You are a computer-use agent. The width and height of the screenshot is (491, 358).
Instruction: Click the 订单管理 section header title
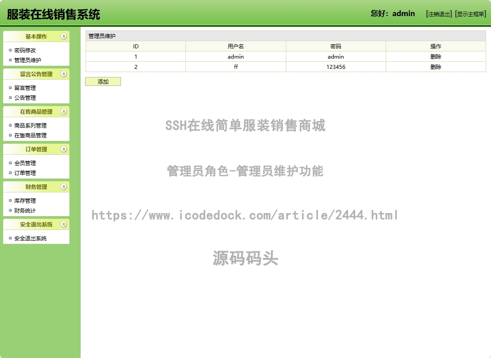click(36, 149)
